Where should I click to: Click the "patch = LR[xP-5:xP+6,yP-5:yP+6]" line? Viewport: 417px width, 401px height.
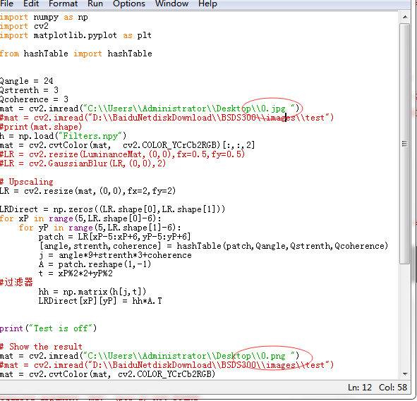[x=114, y=237]
